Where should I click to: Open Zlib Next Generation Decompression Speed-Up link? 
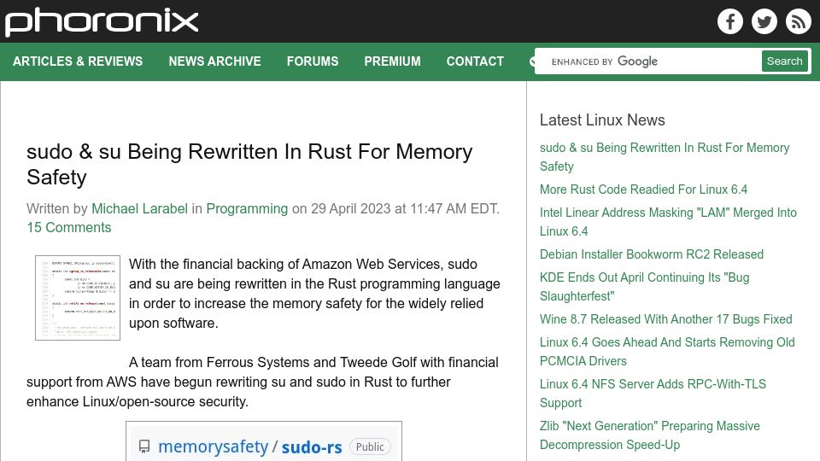[x=649, y=435]
